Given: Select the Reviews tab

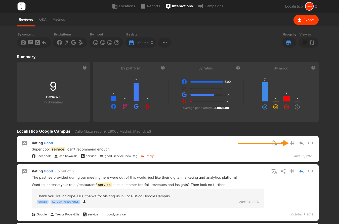Looking at the screenshot, I should click(x=26, y=19).
